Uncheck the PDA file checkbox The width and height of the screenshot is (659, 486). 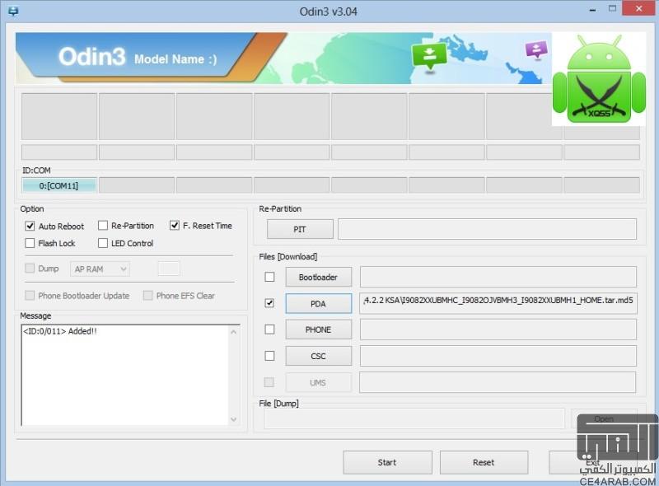(268, 302)
